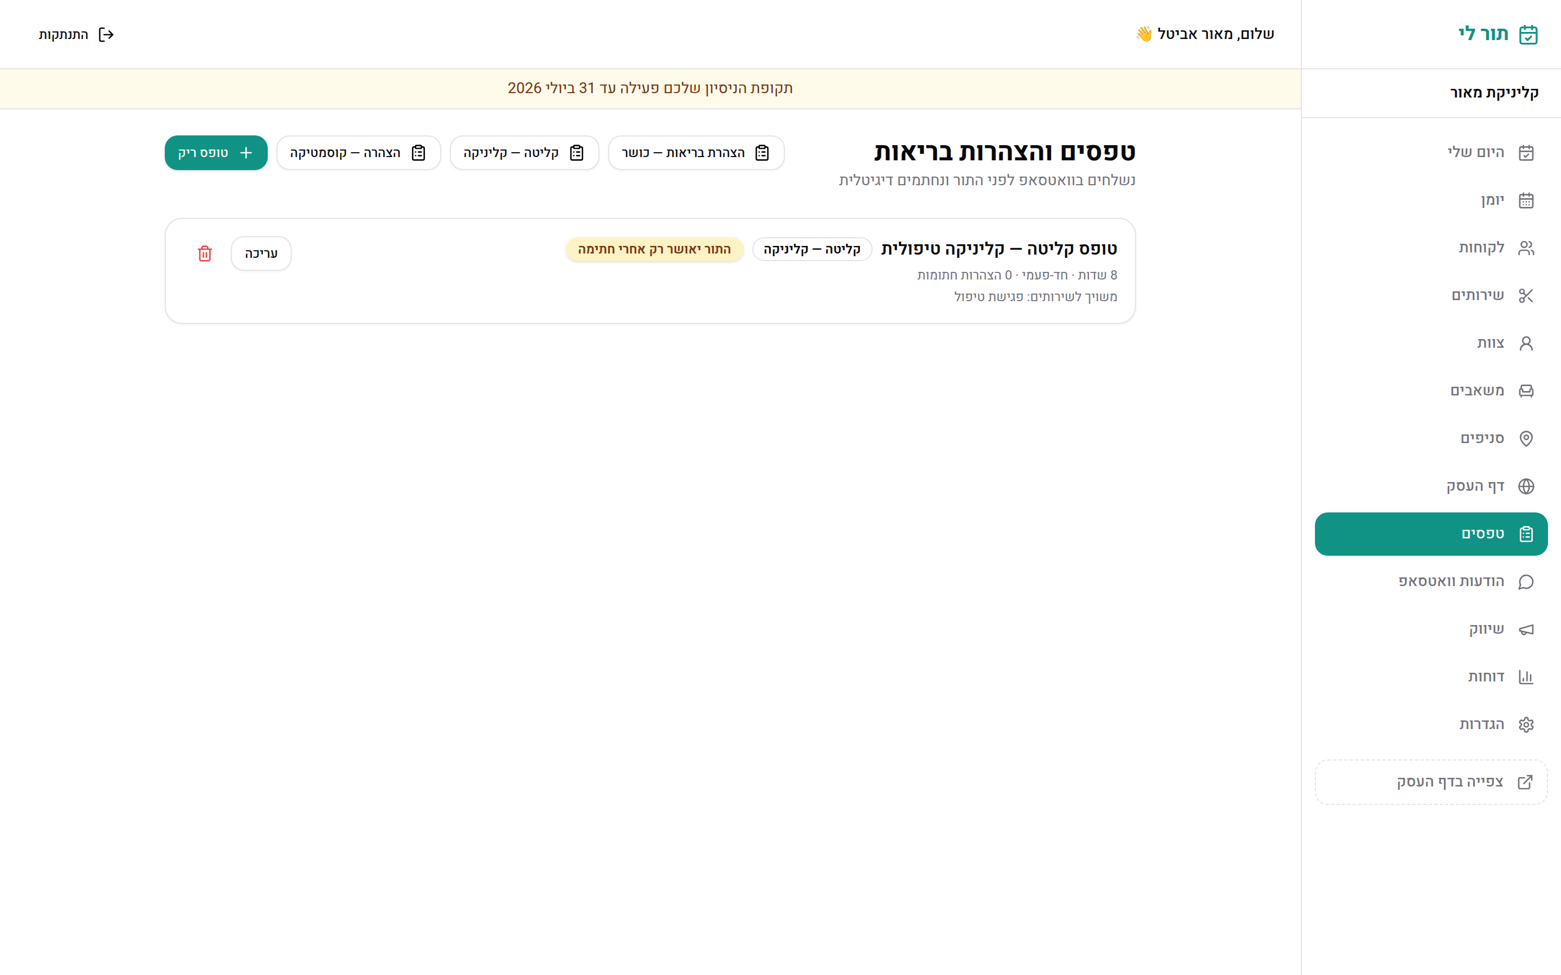This screenshot has height=975, width=1561.
Task: Click עריכה to edit the form
Action: click(x=261, y=253)
